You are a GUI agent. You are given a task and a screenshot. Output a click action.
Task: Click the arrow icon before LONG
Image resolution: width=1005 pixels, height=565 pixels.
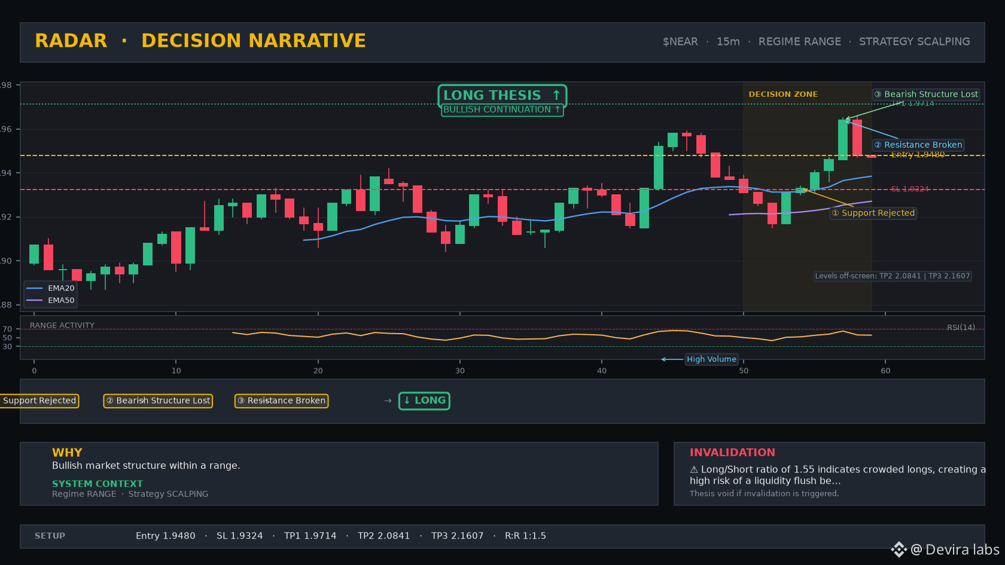(388, 401)
